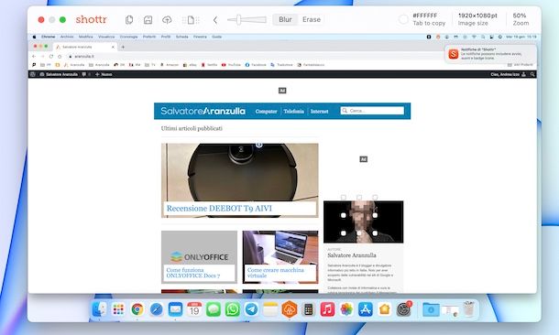Screen dimensions: 559x335
Task: Click the Cerca search field
Action: point(372,111)
